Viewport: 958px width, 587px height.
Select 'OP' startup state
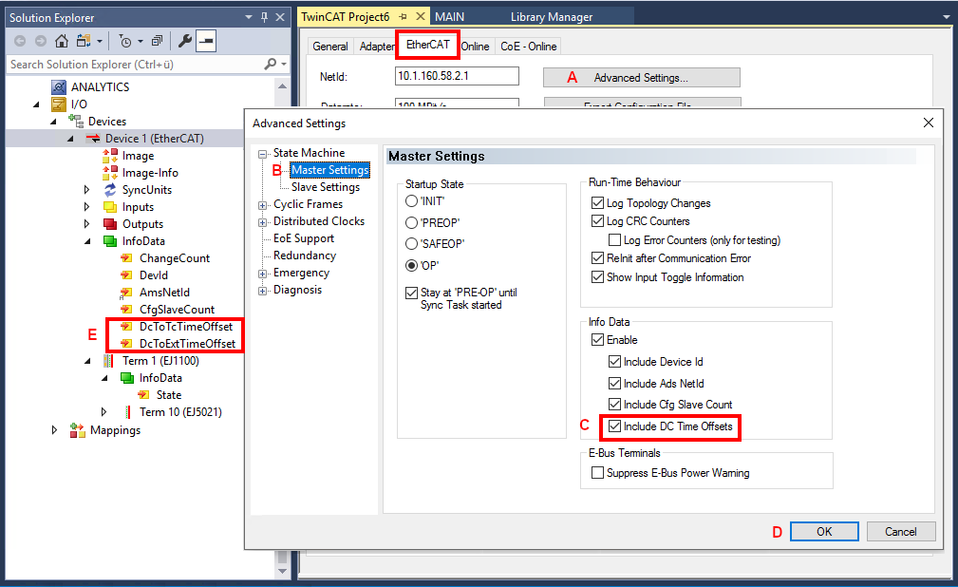tap(412, 265)
